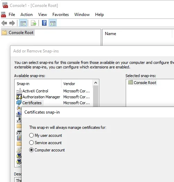Select the Certificates snap-in row
This screenshot has width=174, height=182.
tap(53, 103)
